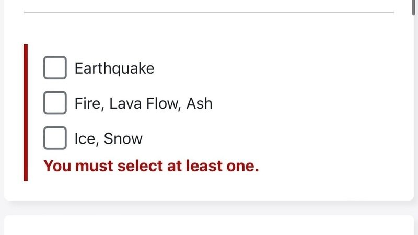This screenshot has height=235, width=418.
Task: Click the "You must select at least one." error
Action: tap(151, 167)
